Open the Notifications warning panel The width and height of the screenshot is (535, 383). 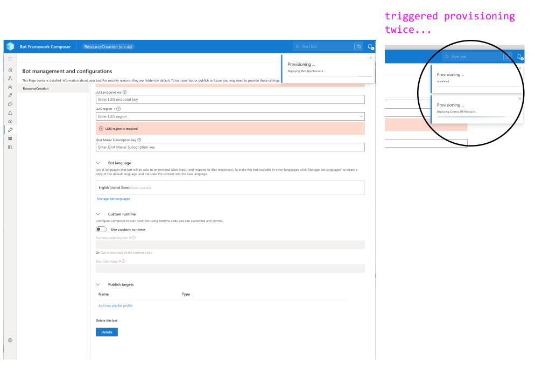point(10,112)
